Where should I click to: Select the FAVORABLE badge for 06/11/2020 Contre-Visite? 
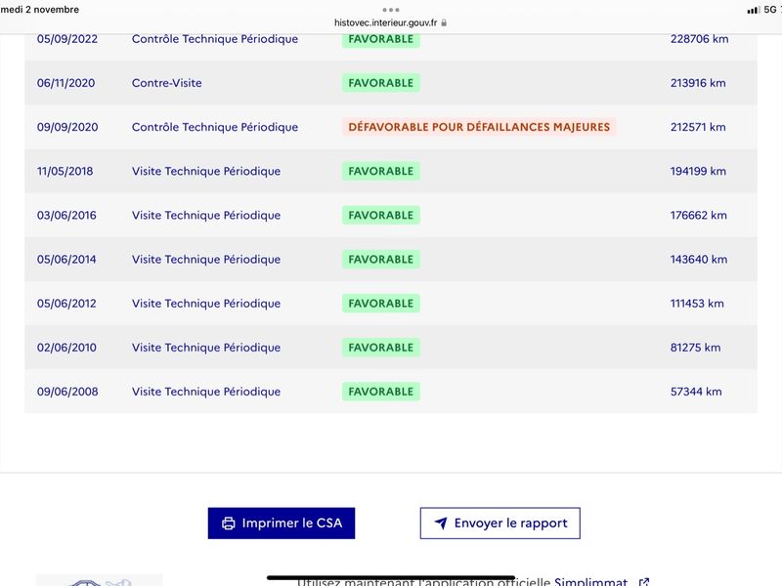tap(381, 83)
